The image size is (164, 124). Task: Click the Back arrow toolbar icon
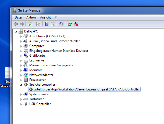[x=16, y=24]
